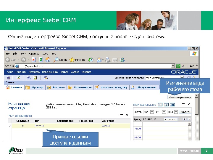Open the calendar month dropdown
Screen dimensions: 213x160
pyautogui.click(x=152, y=112)
